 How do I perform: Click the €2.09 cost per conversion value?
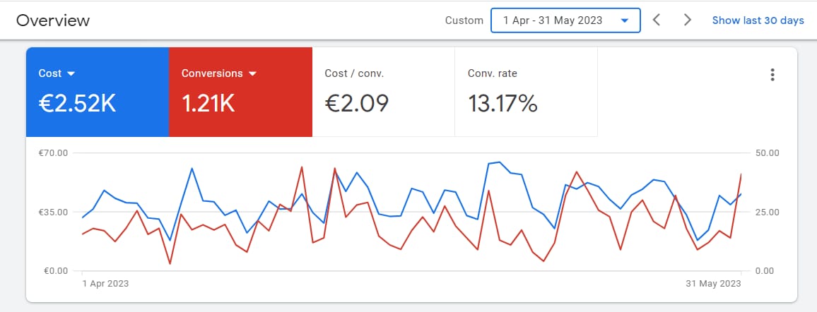[x=356, y=104]
